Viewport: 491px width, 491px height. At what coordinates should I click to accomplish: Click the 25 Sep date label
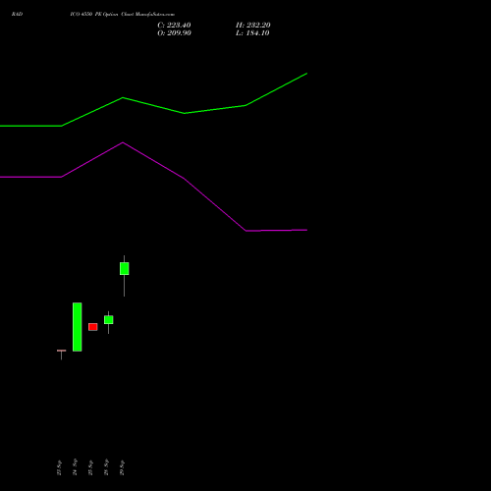[90, 467]
